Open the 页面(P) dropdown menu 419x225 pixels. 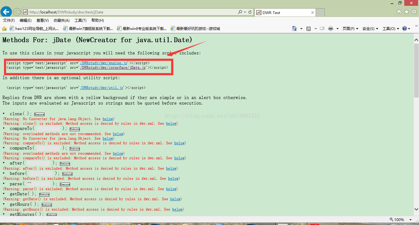click(351, 28)
